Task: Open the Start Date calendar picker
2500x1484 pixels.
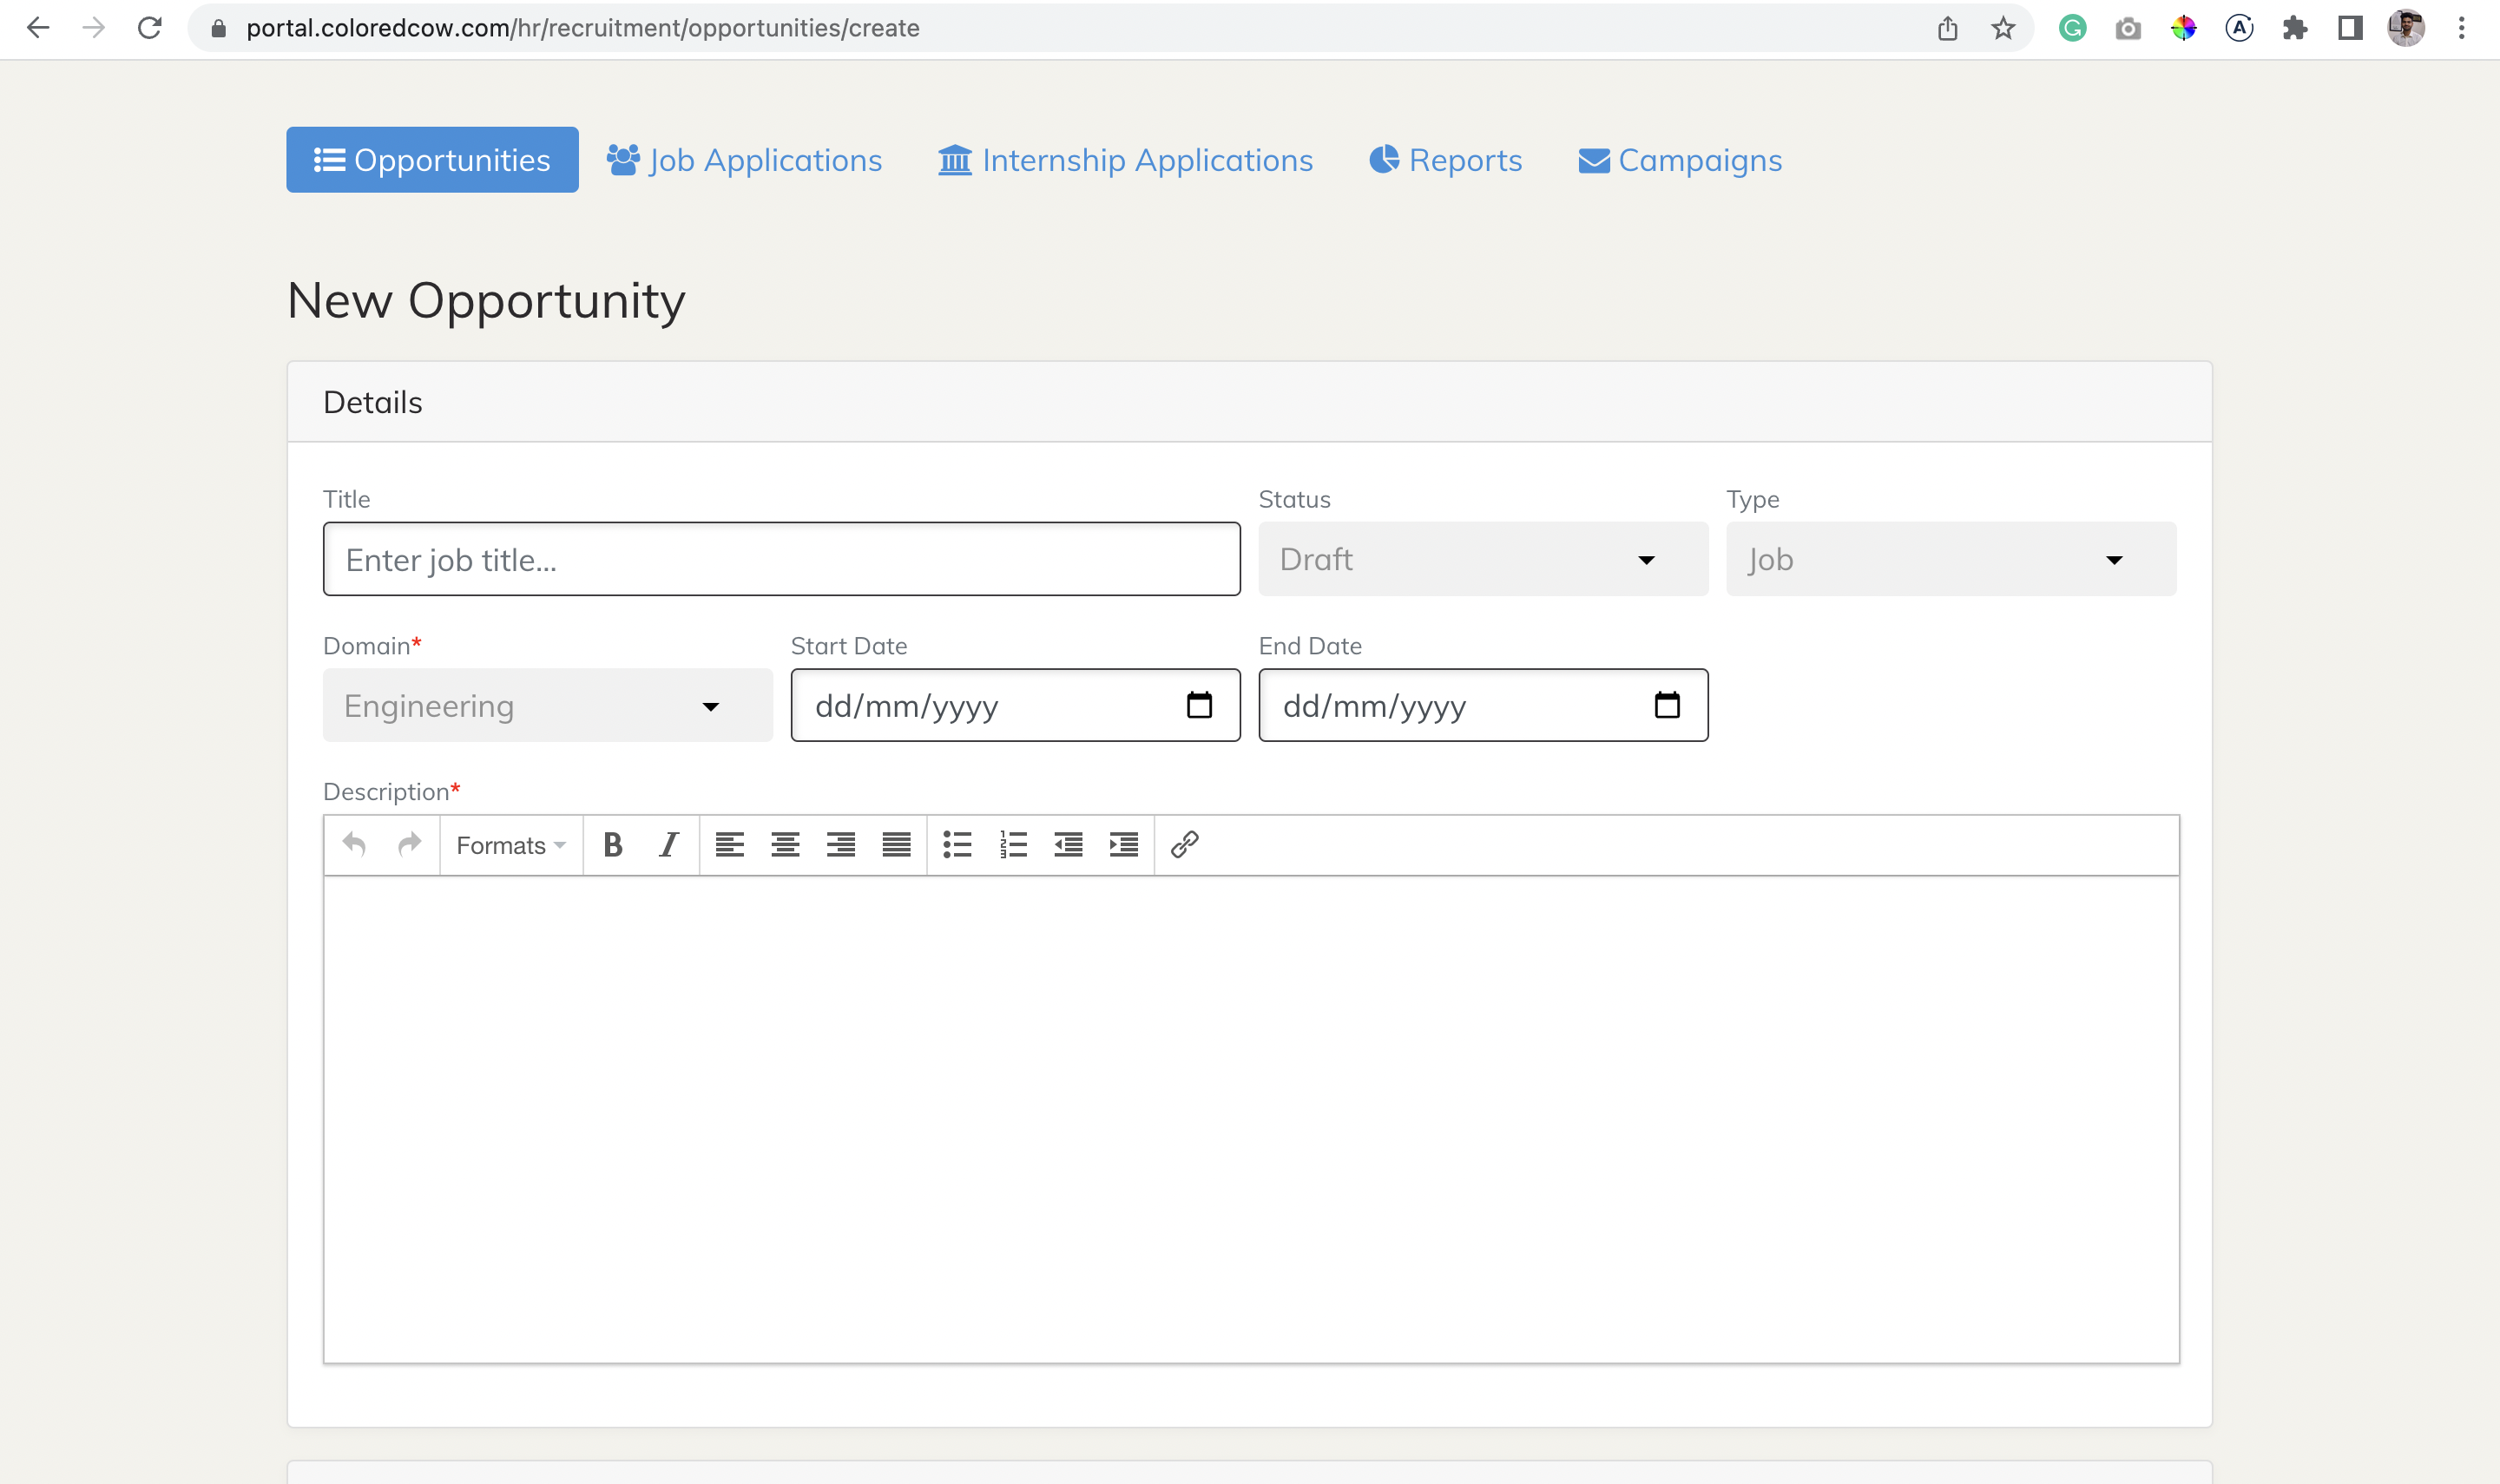Action: [1199, 706]
